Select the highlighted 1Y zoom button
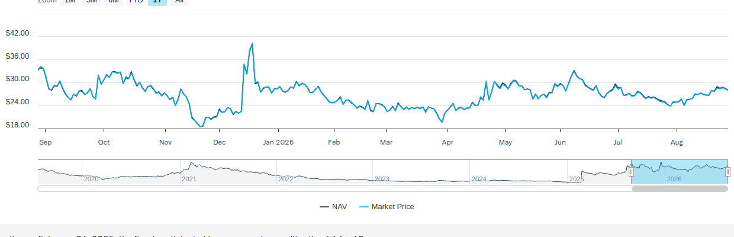The image size is (734, 237). (157, 2)
